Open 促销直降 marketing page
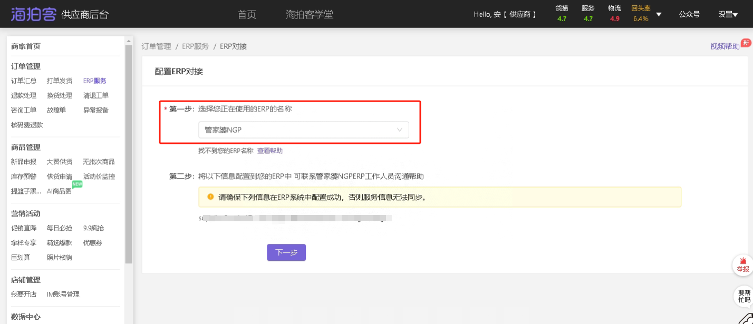Image resolution: width=753 pixels, height=324 pixels. [x=24, y=228]
